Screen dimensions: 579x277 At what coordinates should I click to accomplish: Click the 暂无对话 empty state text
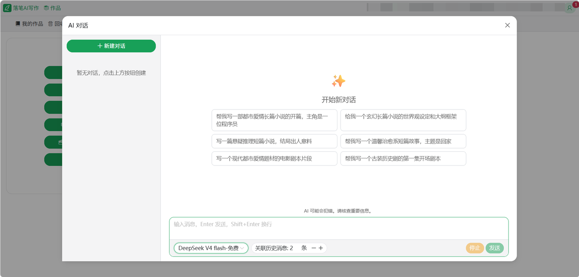(111, 73)
